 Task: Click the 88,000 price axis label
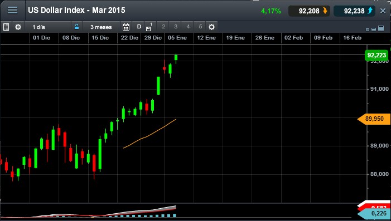(x=379, y=174)
